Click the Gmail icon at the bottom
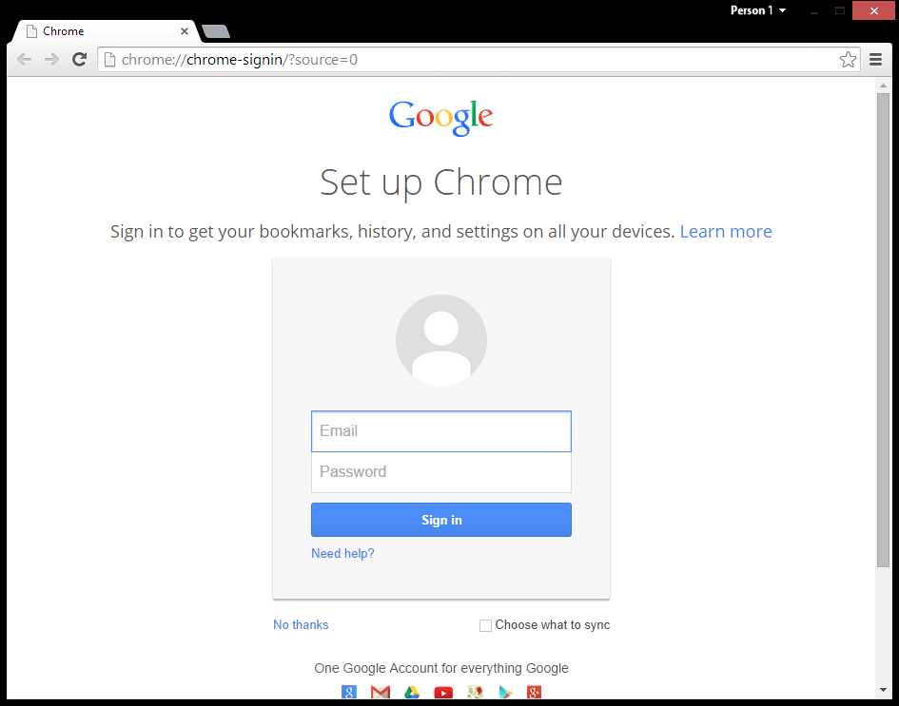Image resolution: width=899 pixels, height=706 pixels. (381, 693)
